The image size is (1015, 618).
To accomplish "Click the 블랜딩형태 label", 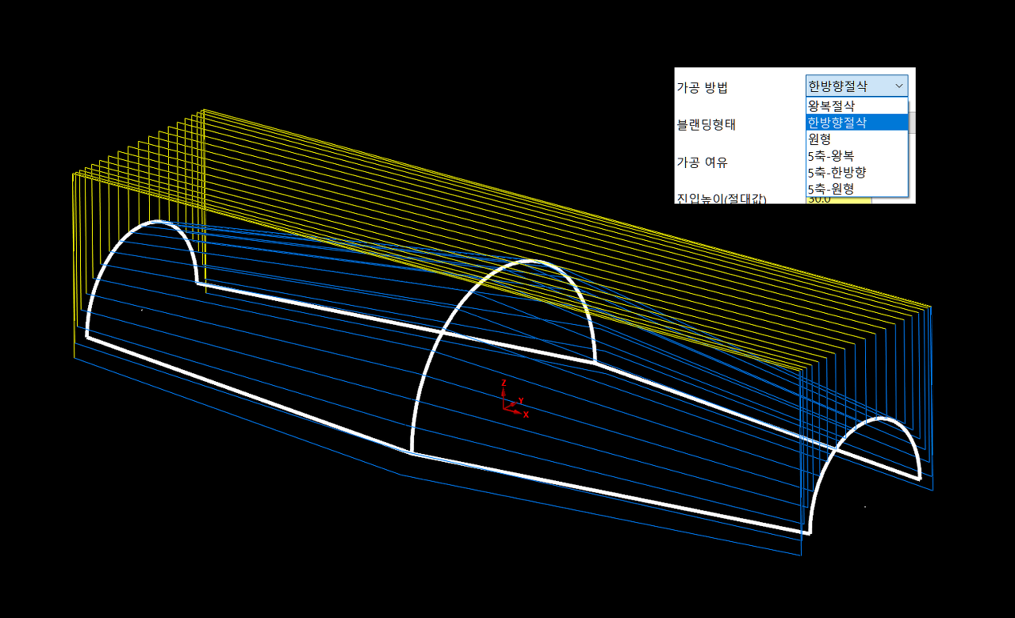I will [706, 124].
